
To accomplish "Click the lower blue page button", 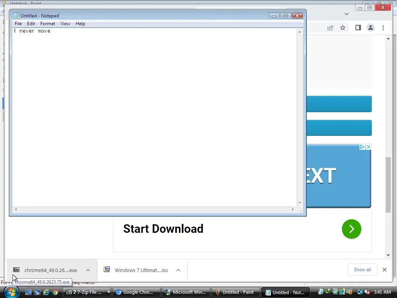I will pyautogui.click(x=339, y=128).
